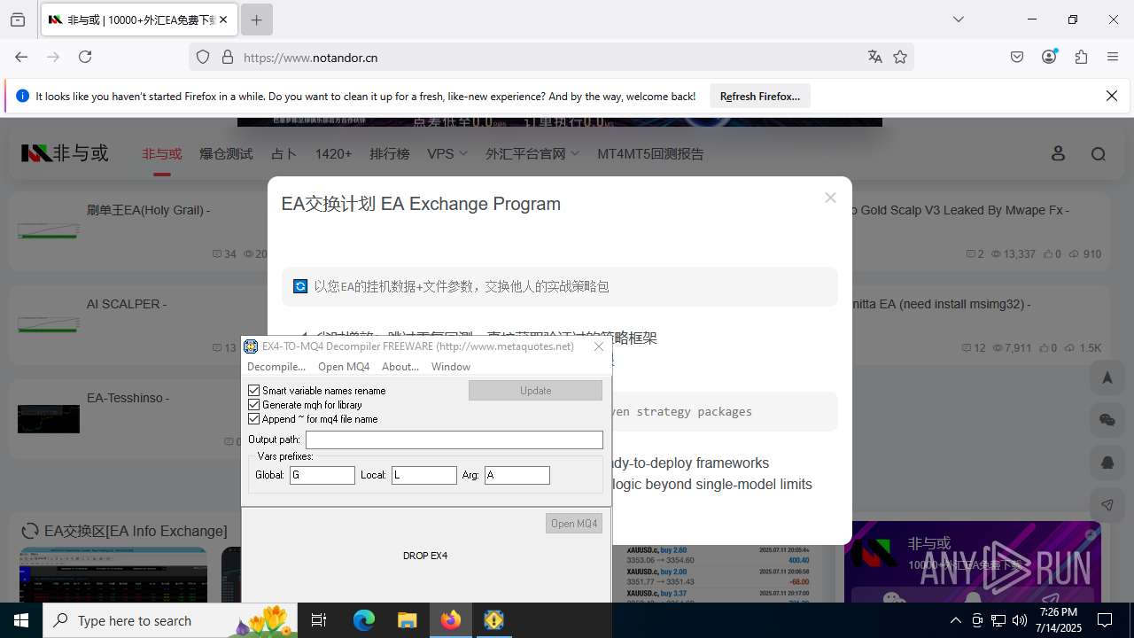Click QQ penguin sidebar icon
1134x638 pixels.
(x=1107, y=463)
